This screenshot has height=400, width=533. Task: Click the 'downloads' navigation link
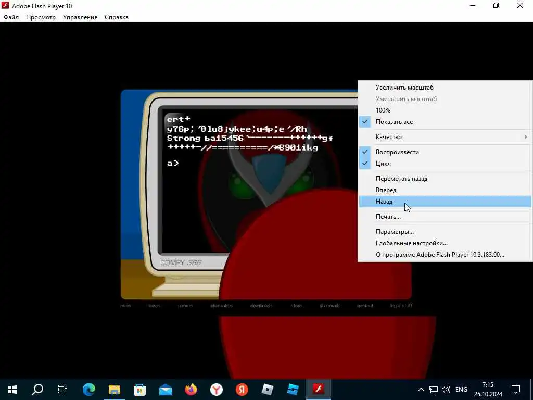coord(261,305)
